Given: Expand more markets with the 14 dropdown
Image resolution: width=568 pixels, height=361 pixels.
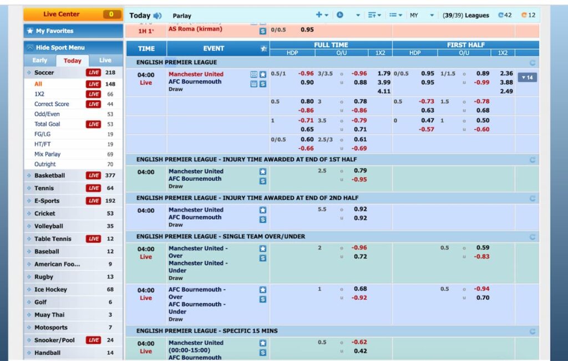Looking at the screenshot, I should (x=526, y=78).
